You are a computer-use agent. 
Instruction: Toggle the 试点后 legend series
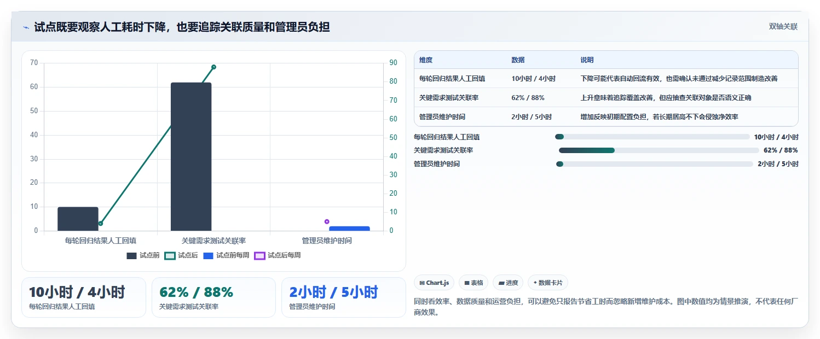[181, 255]
